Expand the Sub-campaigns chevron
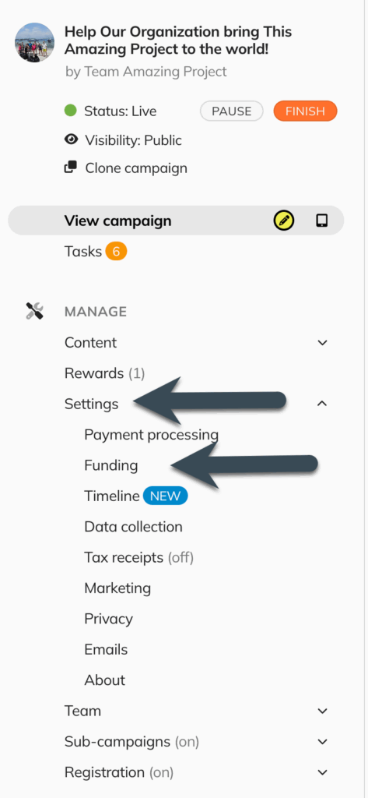The image size is (368, 798). tap(322, 742)
